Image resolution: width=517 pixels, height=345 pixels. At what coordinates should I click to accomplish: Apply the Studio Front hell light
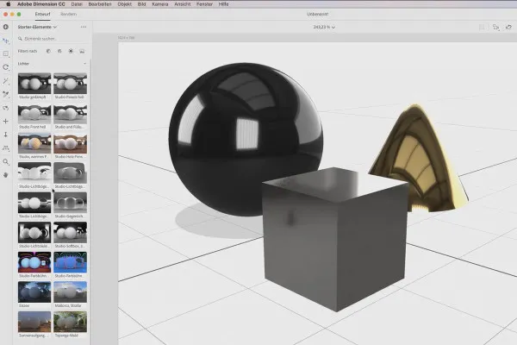(34, 113)
